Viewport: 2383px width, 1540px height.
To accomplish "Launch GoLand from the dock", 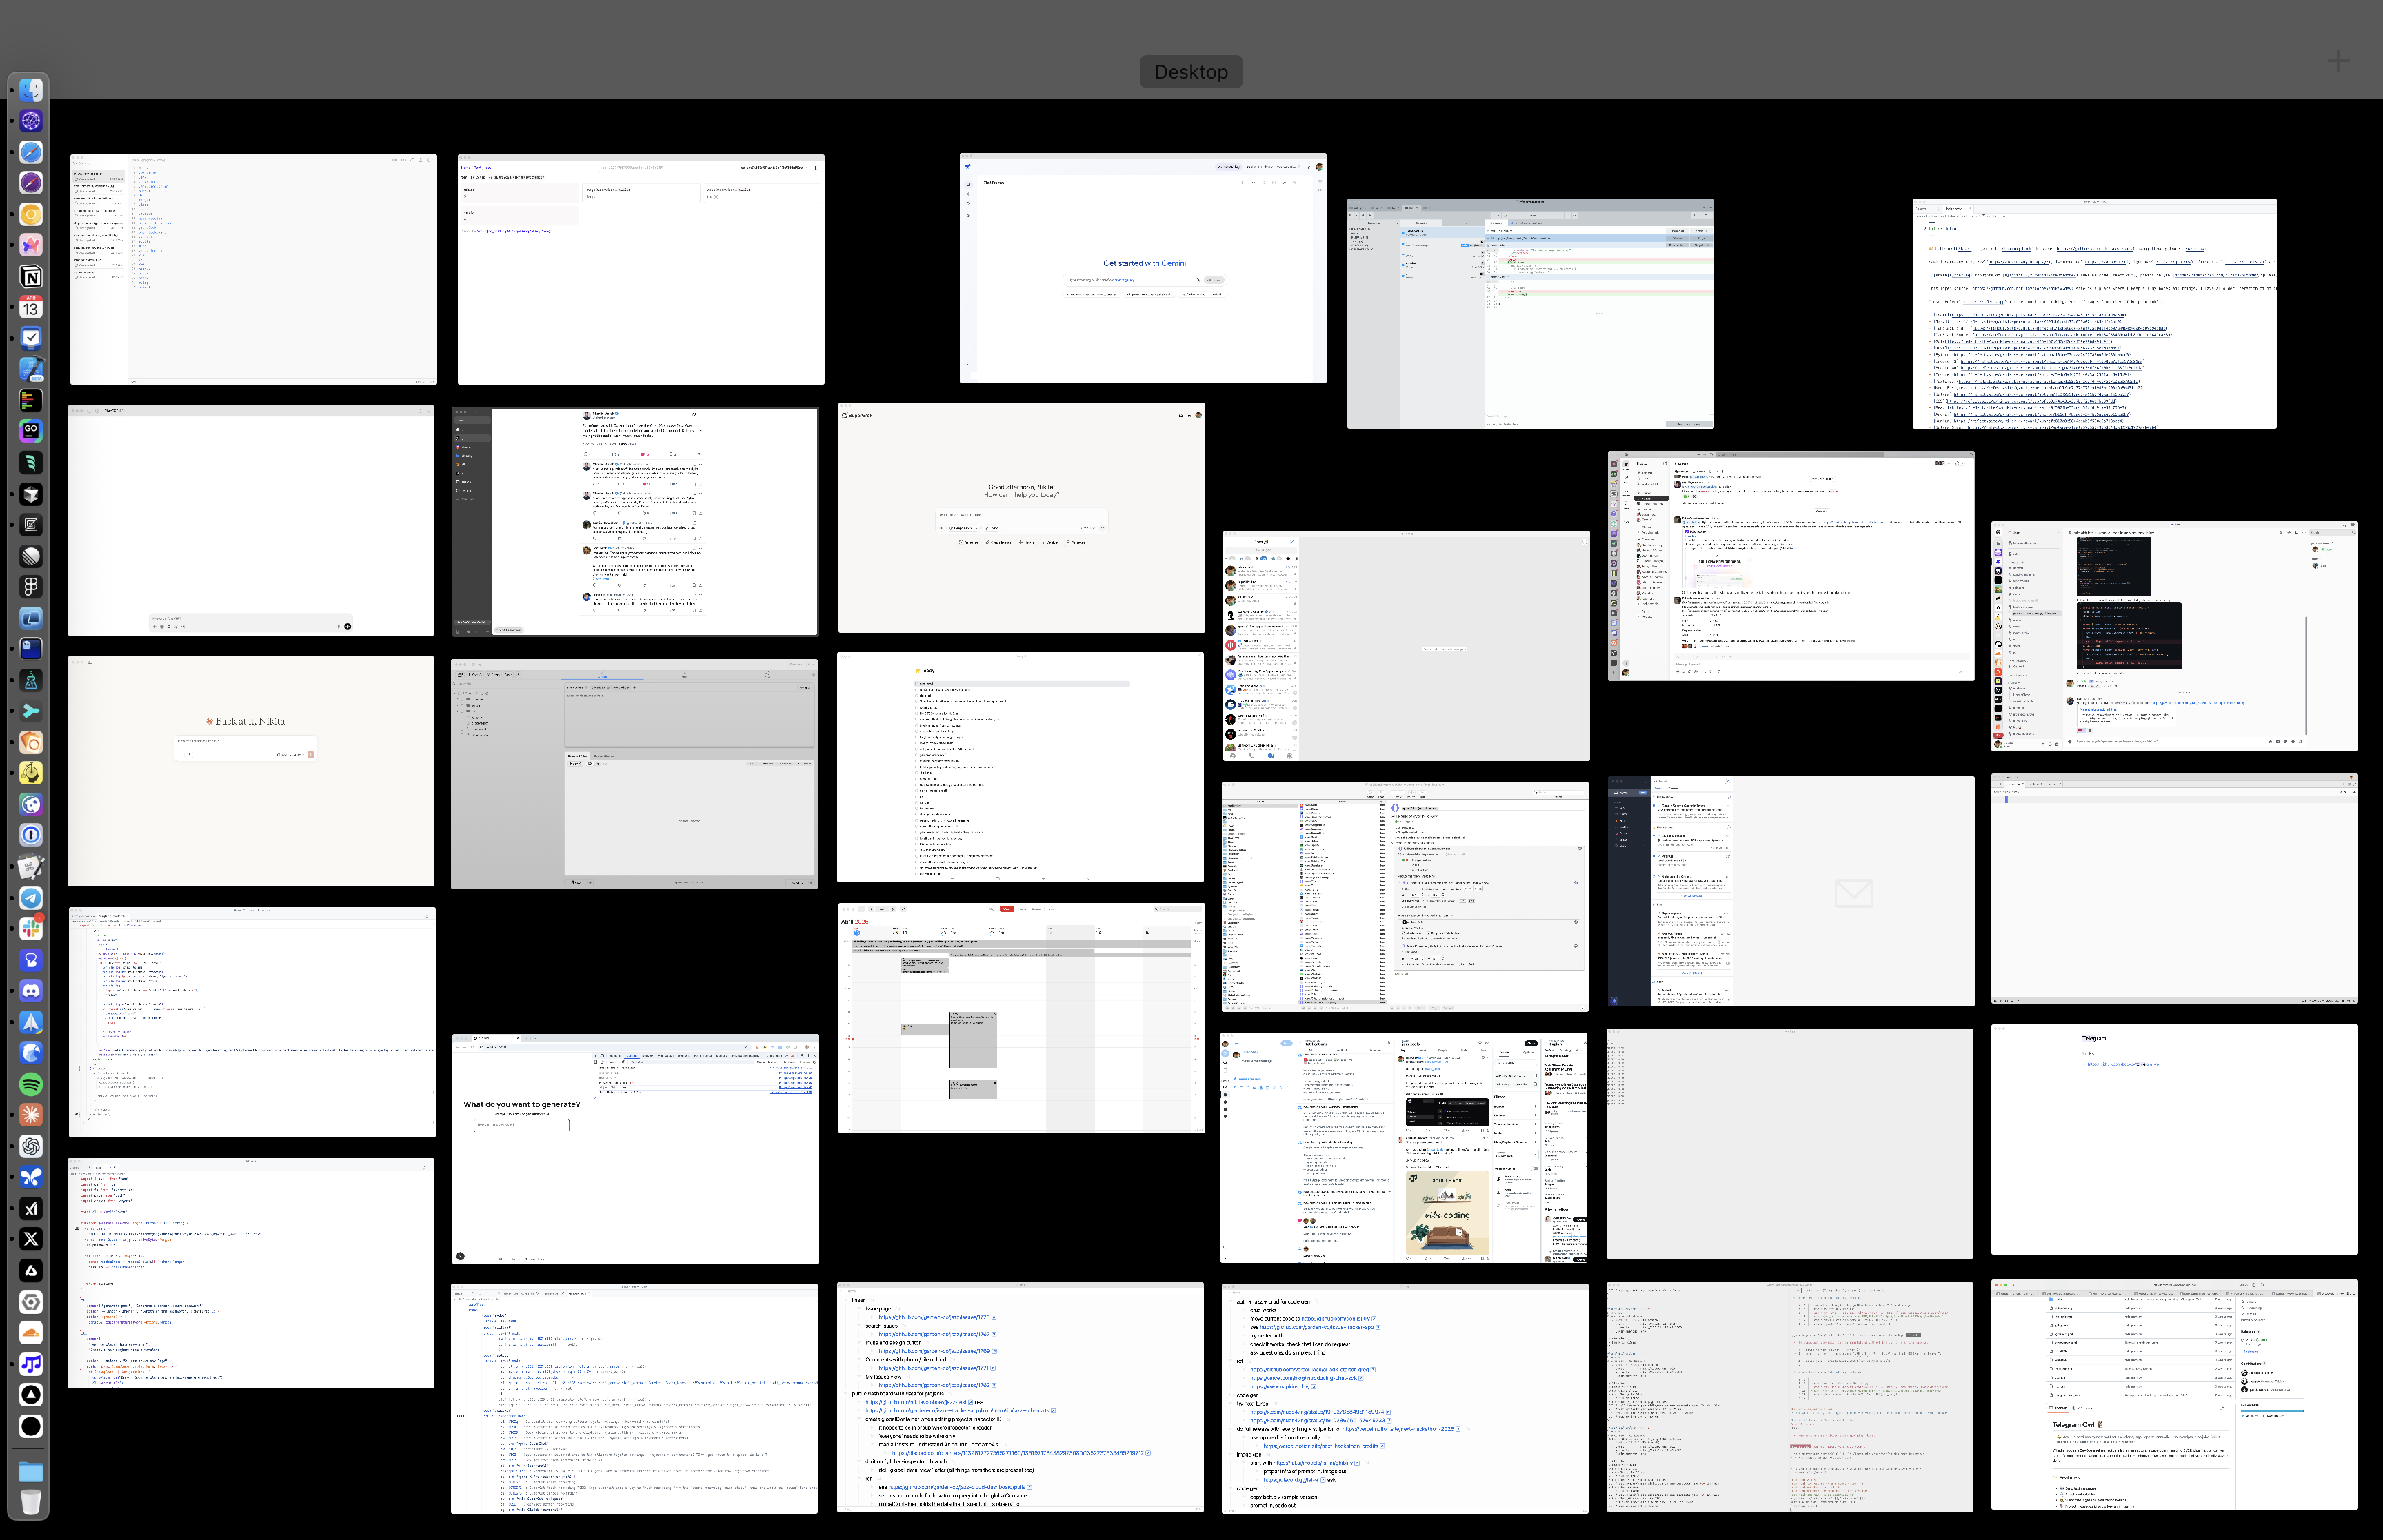I will tap(31, 430).
